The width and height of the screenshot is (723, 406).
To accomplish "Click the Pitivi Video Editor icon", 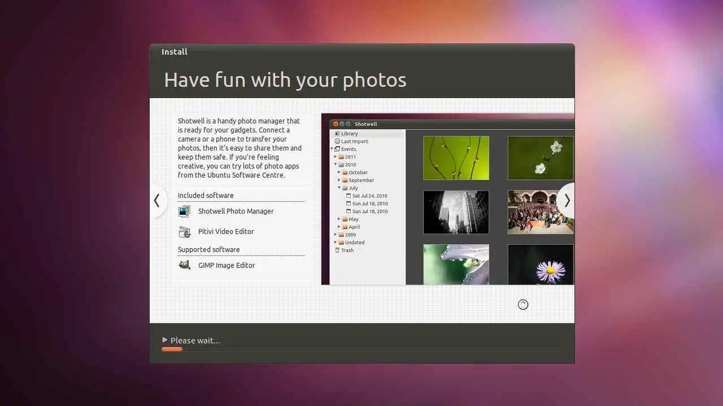I will pos(184,232).
